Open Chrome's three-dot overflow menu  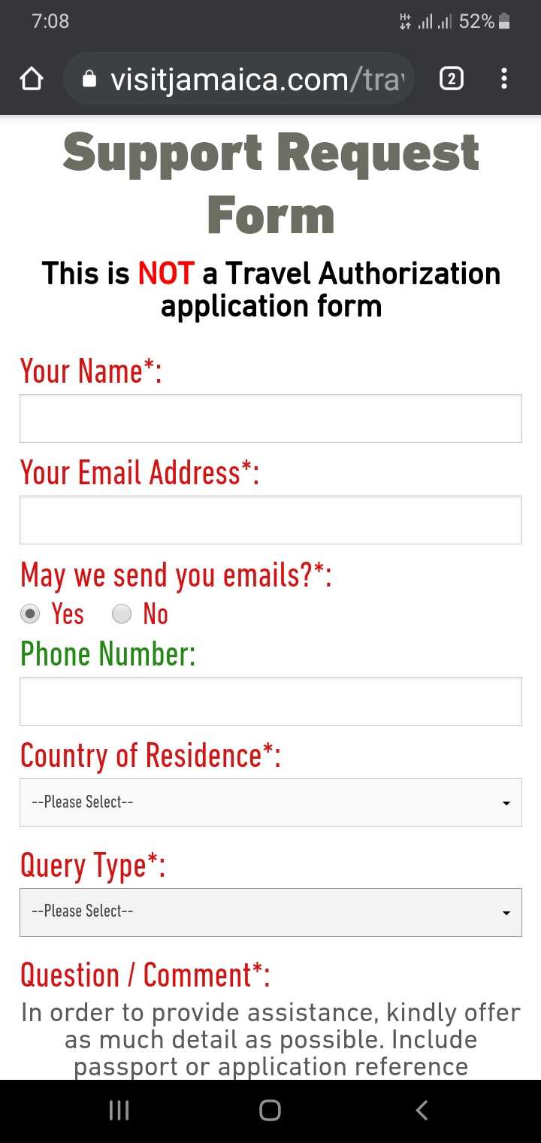coord(503,79)
